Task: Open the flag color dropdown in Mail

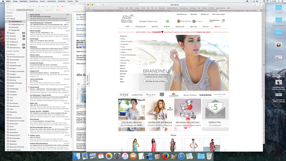Action: tap(65, 7)
